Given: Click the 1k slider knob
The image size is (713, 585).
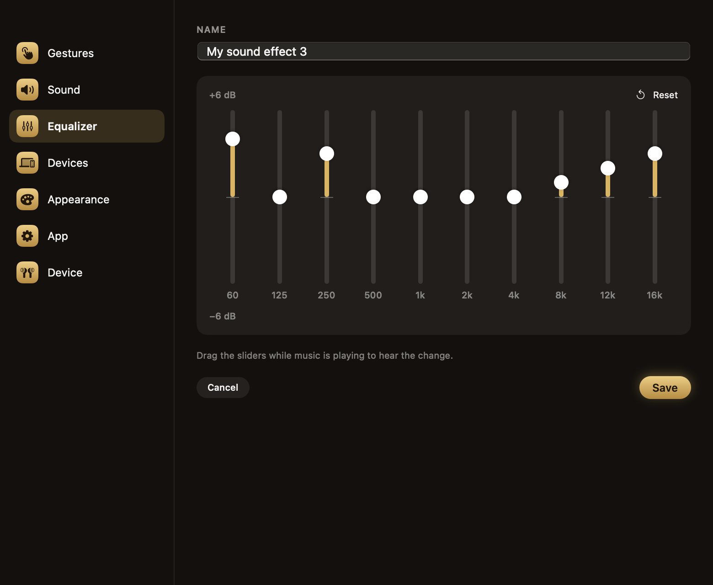Looking at the screenshot, I should [420, 197].
